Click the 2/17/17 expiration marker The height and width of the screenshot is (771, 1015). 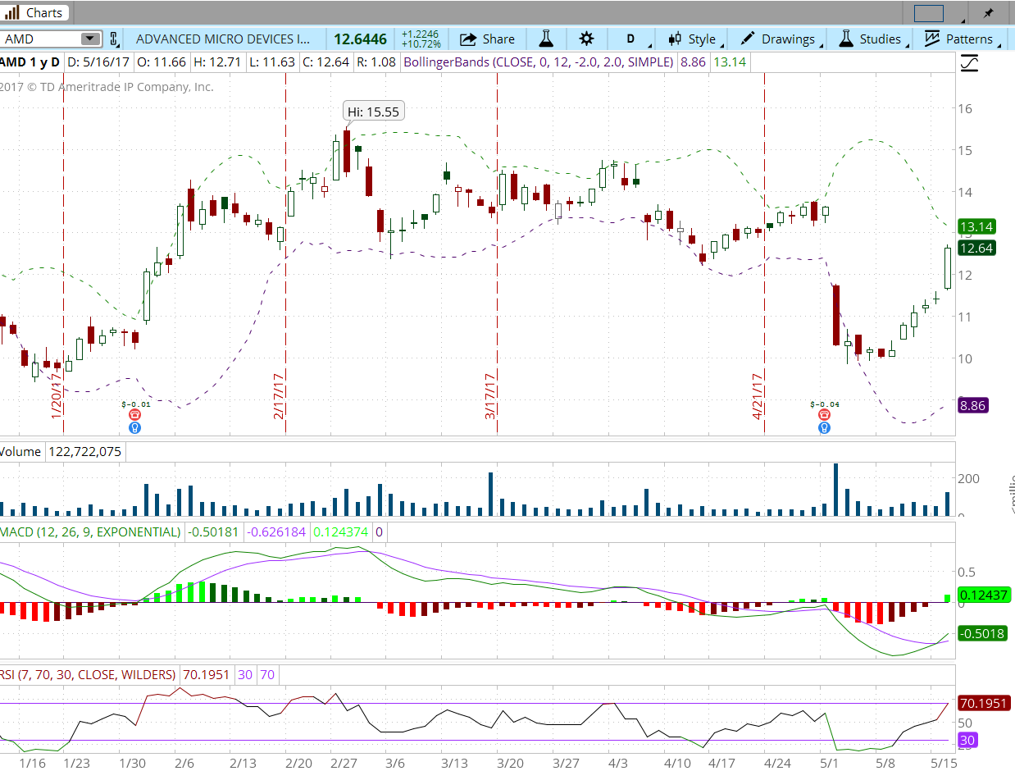279,396
